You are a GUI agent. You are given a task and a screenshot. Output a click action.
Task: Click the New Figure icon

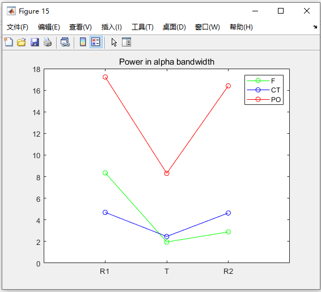(x=9, y=42)
